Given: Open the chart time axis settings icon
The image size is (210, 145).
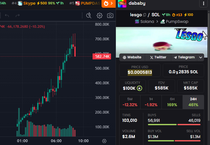Looking at the screenshot, I should tap(104, 141).
